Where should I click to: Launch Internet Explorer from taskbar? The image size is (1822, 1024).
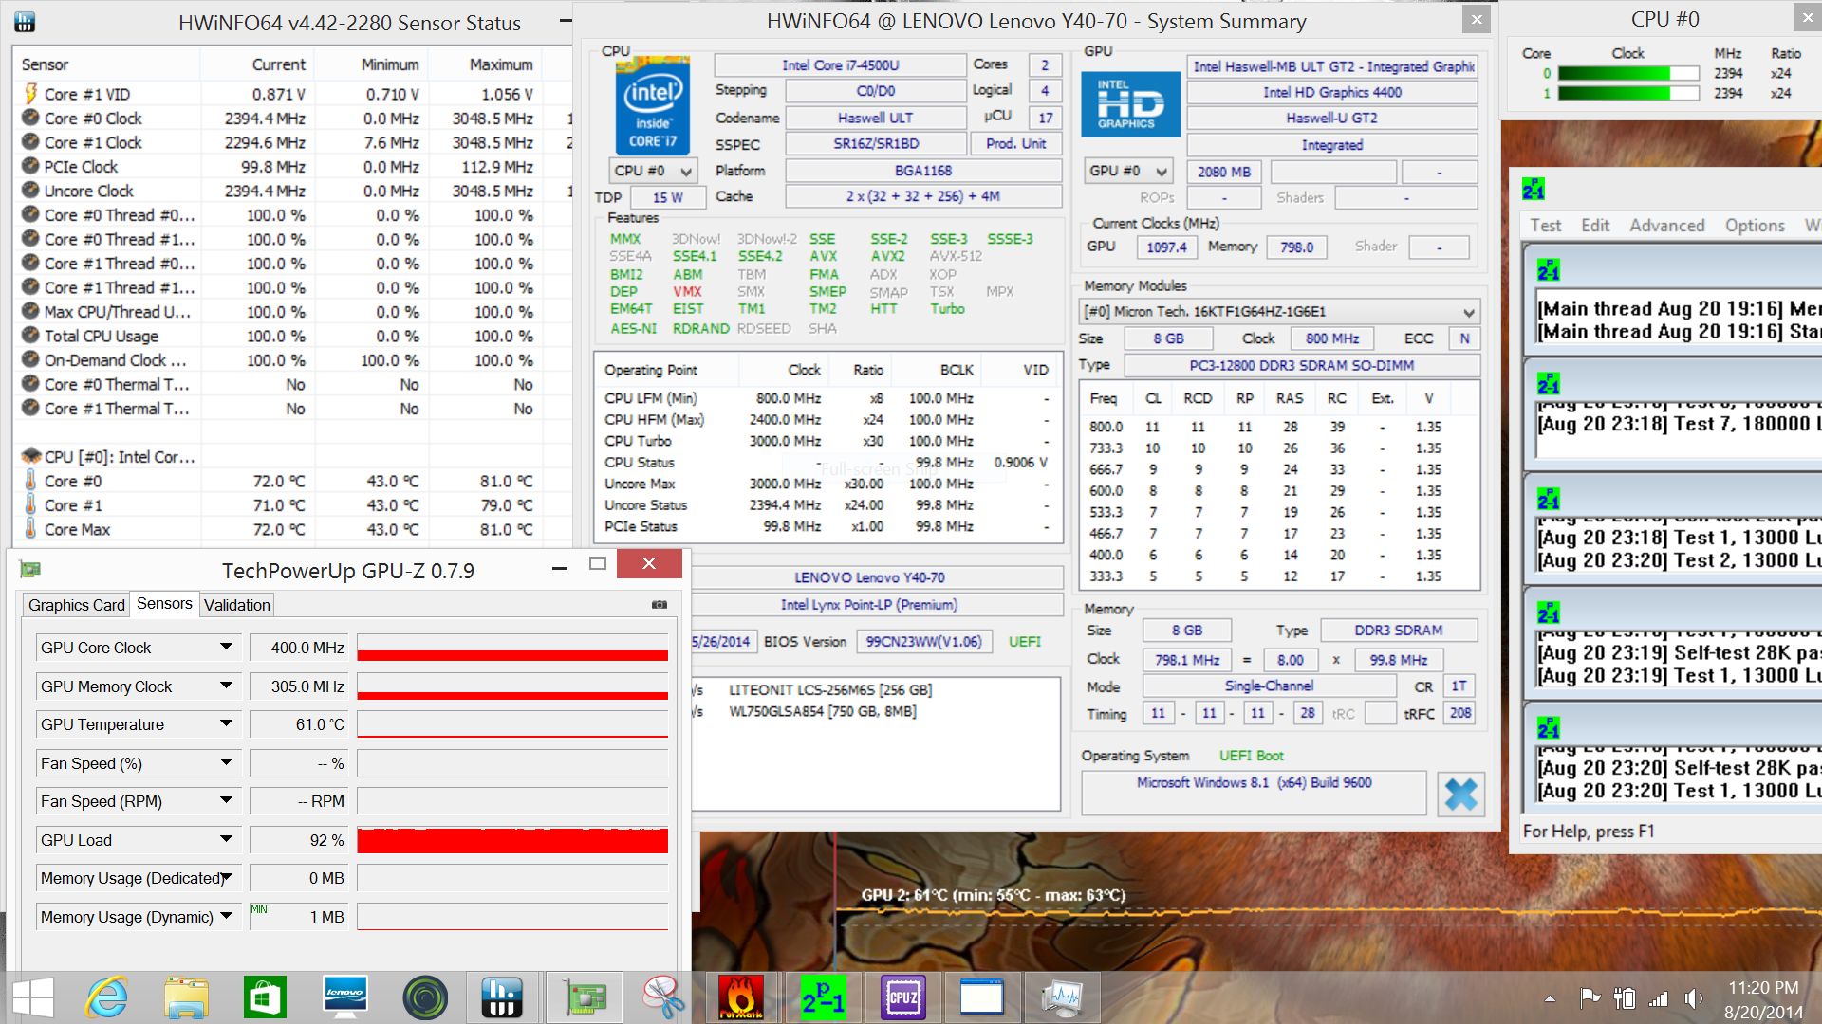pos(106,997)
